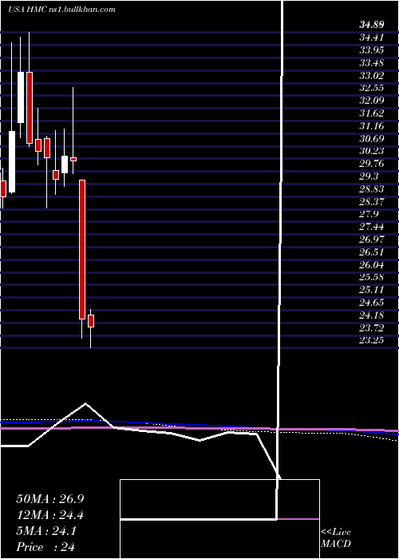Select the tall red candlestick dropping to 24.18
The image size is (399, 559).
(82, 249)
